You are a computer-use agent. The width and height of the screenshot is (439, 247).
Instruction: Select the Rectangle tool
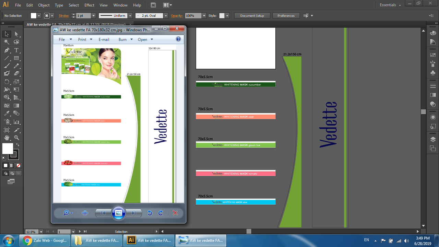coord(16,58)
